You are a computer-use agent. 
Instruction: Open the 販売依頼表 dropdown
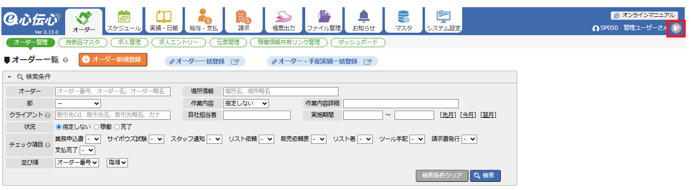319,139
